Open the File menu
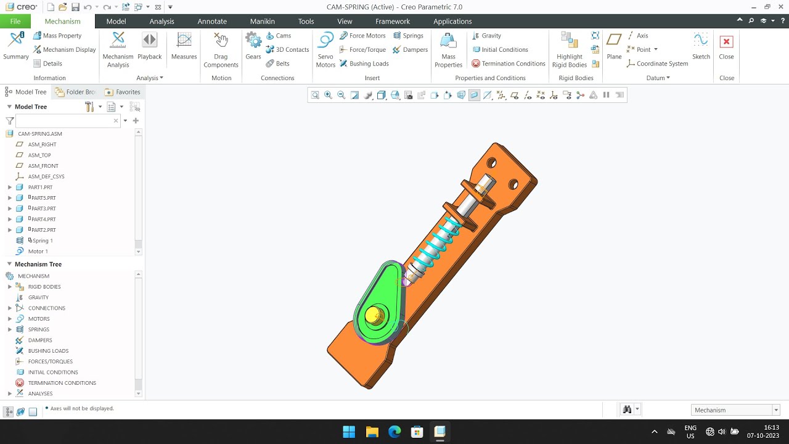This screenshot has width=789, height=444. pos(15,21)
